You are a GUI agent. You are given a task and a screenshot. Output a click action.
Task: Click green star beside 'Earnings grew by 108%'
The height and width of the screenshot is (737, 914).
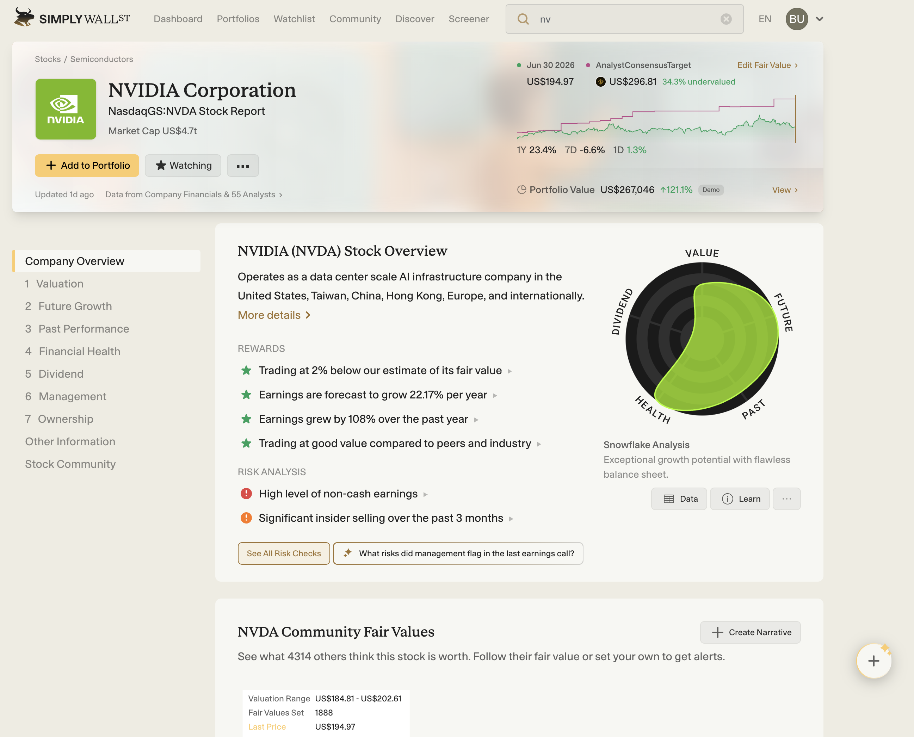click(x=246, y=419)
